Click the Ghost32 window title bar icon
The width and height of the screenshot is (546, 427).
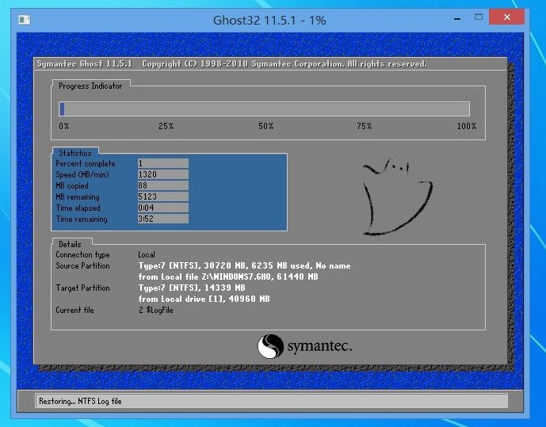click(x=25, y=20)
